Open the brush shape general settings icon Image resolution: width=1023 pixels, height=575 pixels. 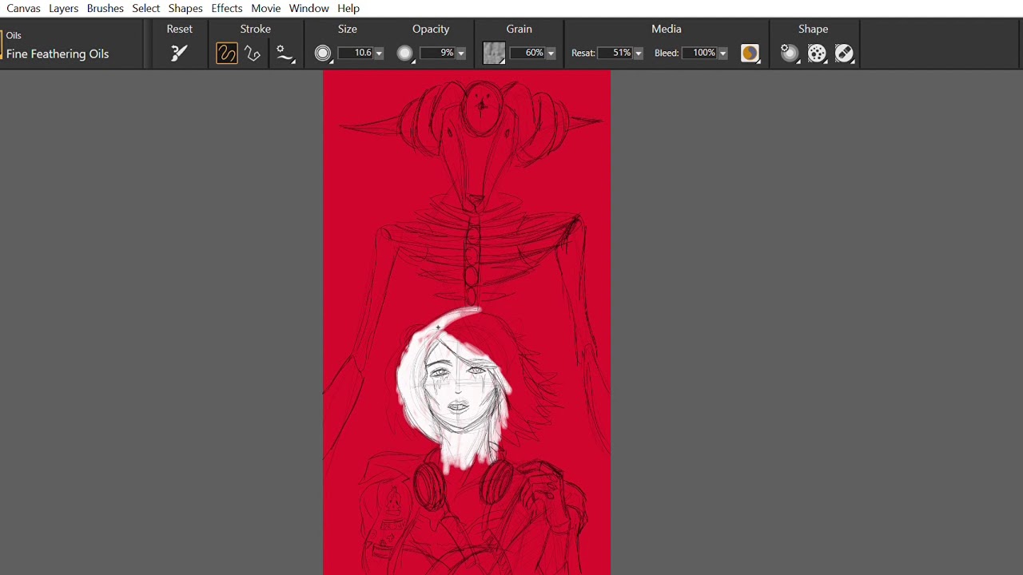790,54
